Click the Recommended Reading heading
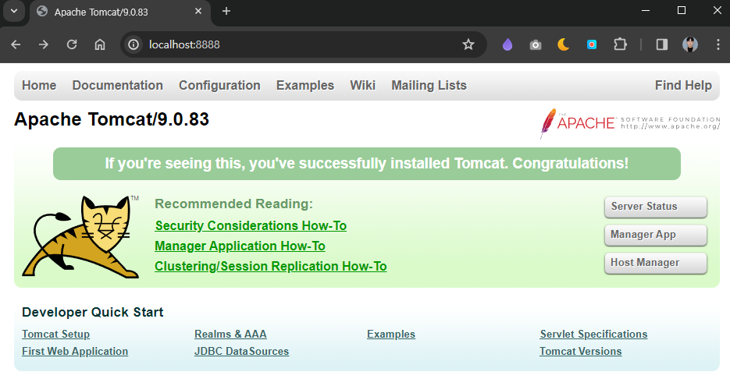The width and height of the screenshot is (730, 379). [233, 204]
